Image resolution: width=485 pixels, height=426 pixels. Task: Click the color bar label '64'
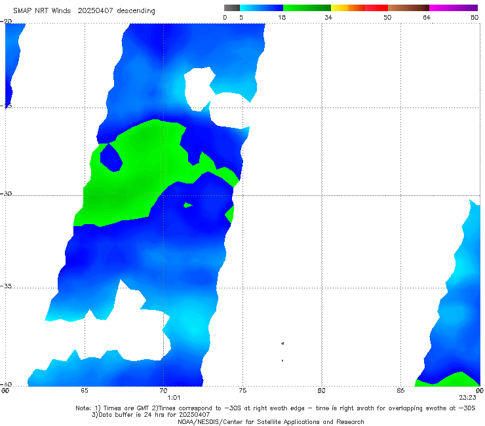pos(427,17)
